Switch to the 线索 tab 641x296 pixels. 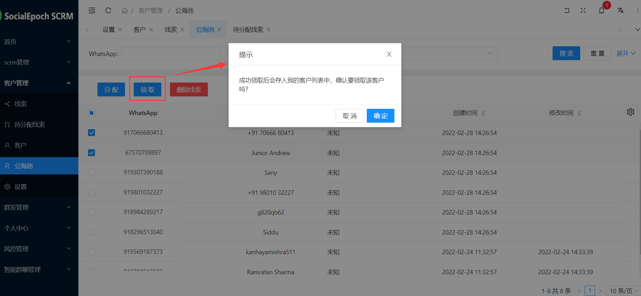171,30
